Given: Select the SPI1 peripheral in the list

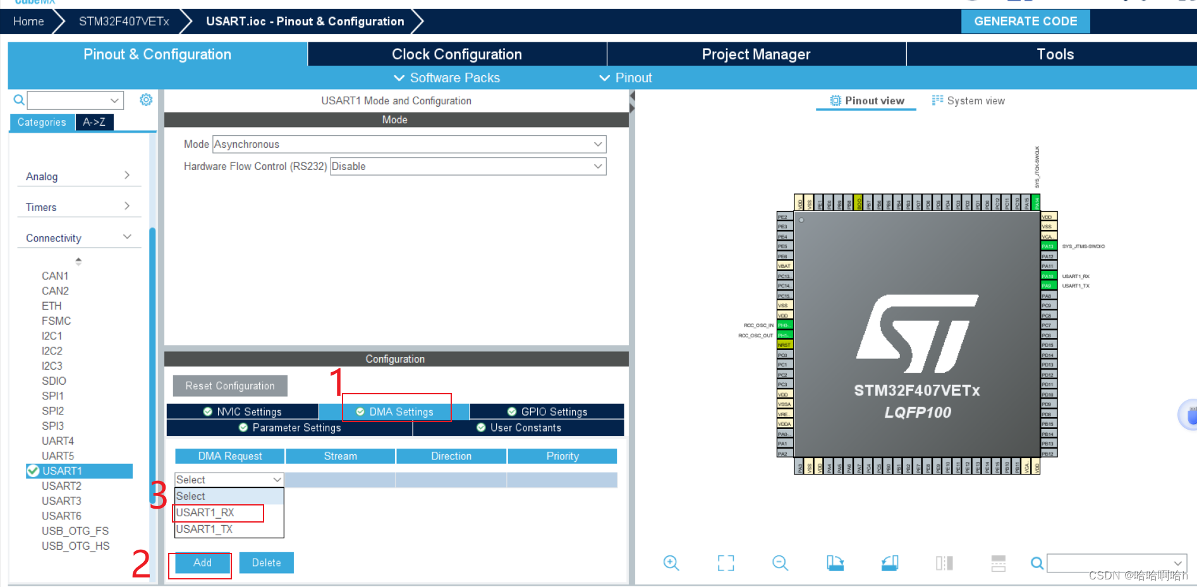Looking at the screenshot, I should click(x=53, y=396).
